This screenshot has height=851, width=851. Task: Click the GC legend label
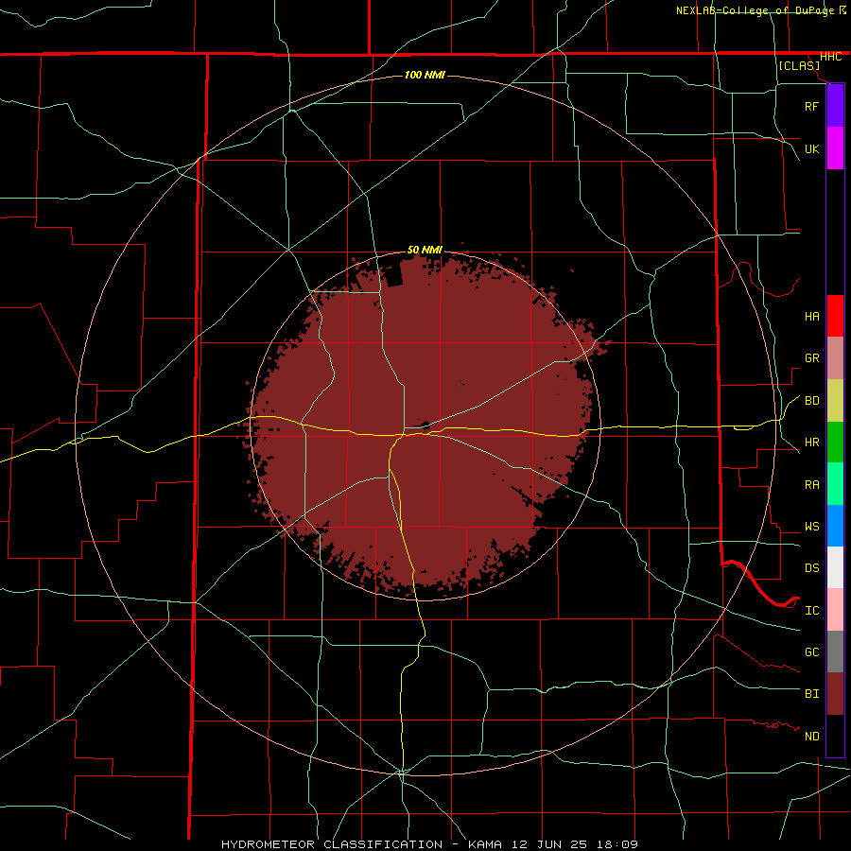811,652
